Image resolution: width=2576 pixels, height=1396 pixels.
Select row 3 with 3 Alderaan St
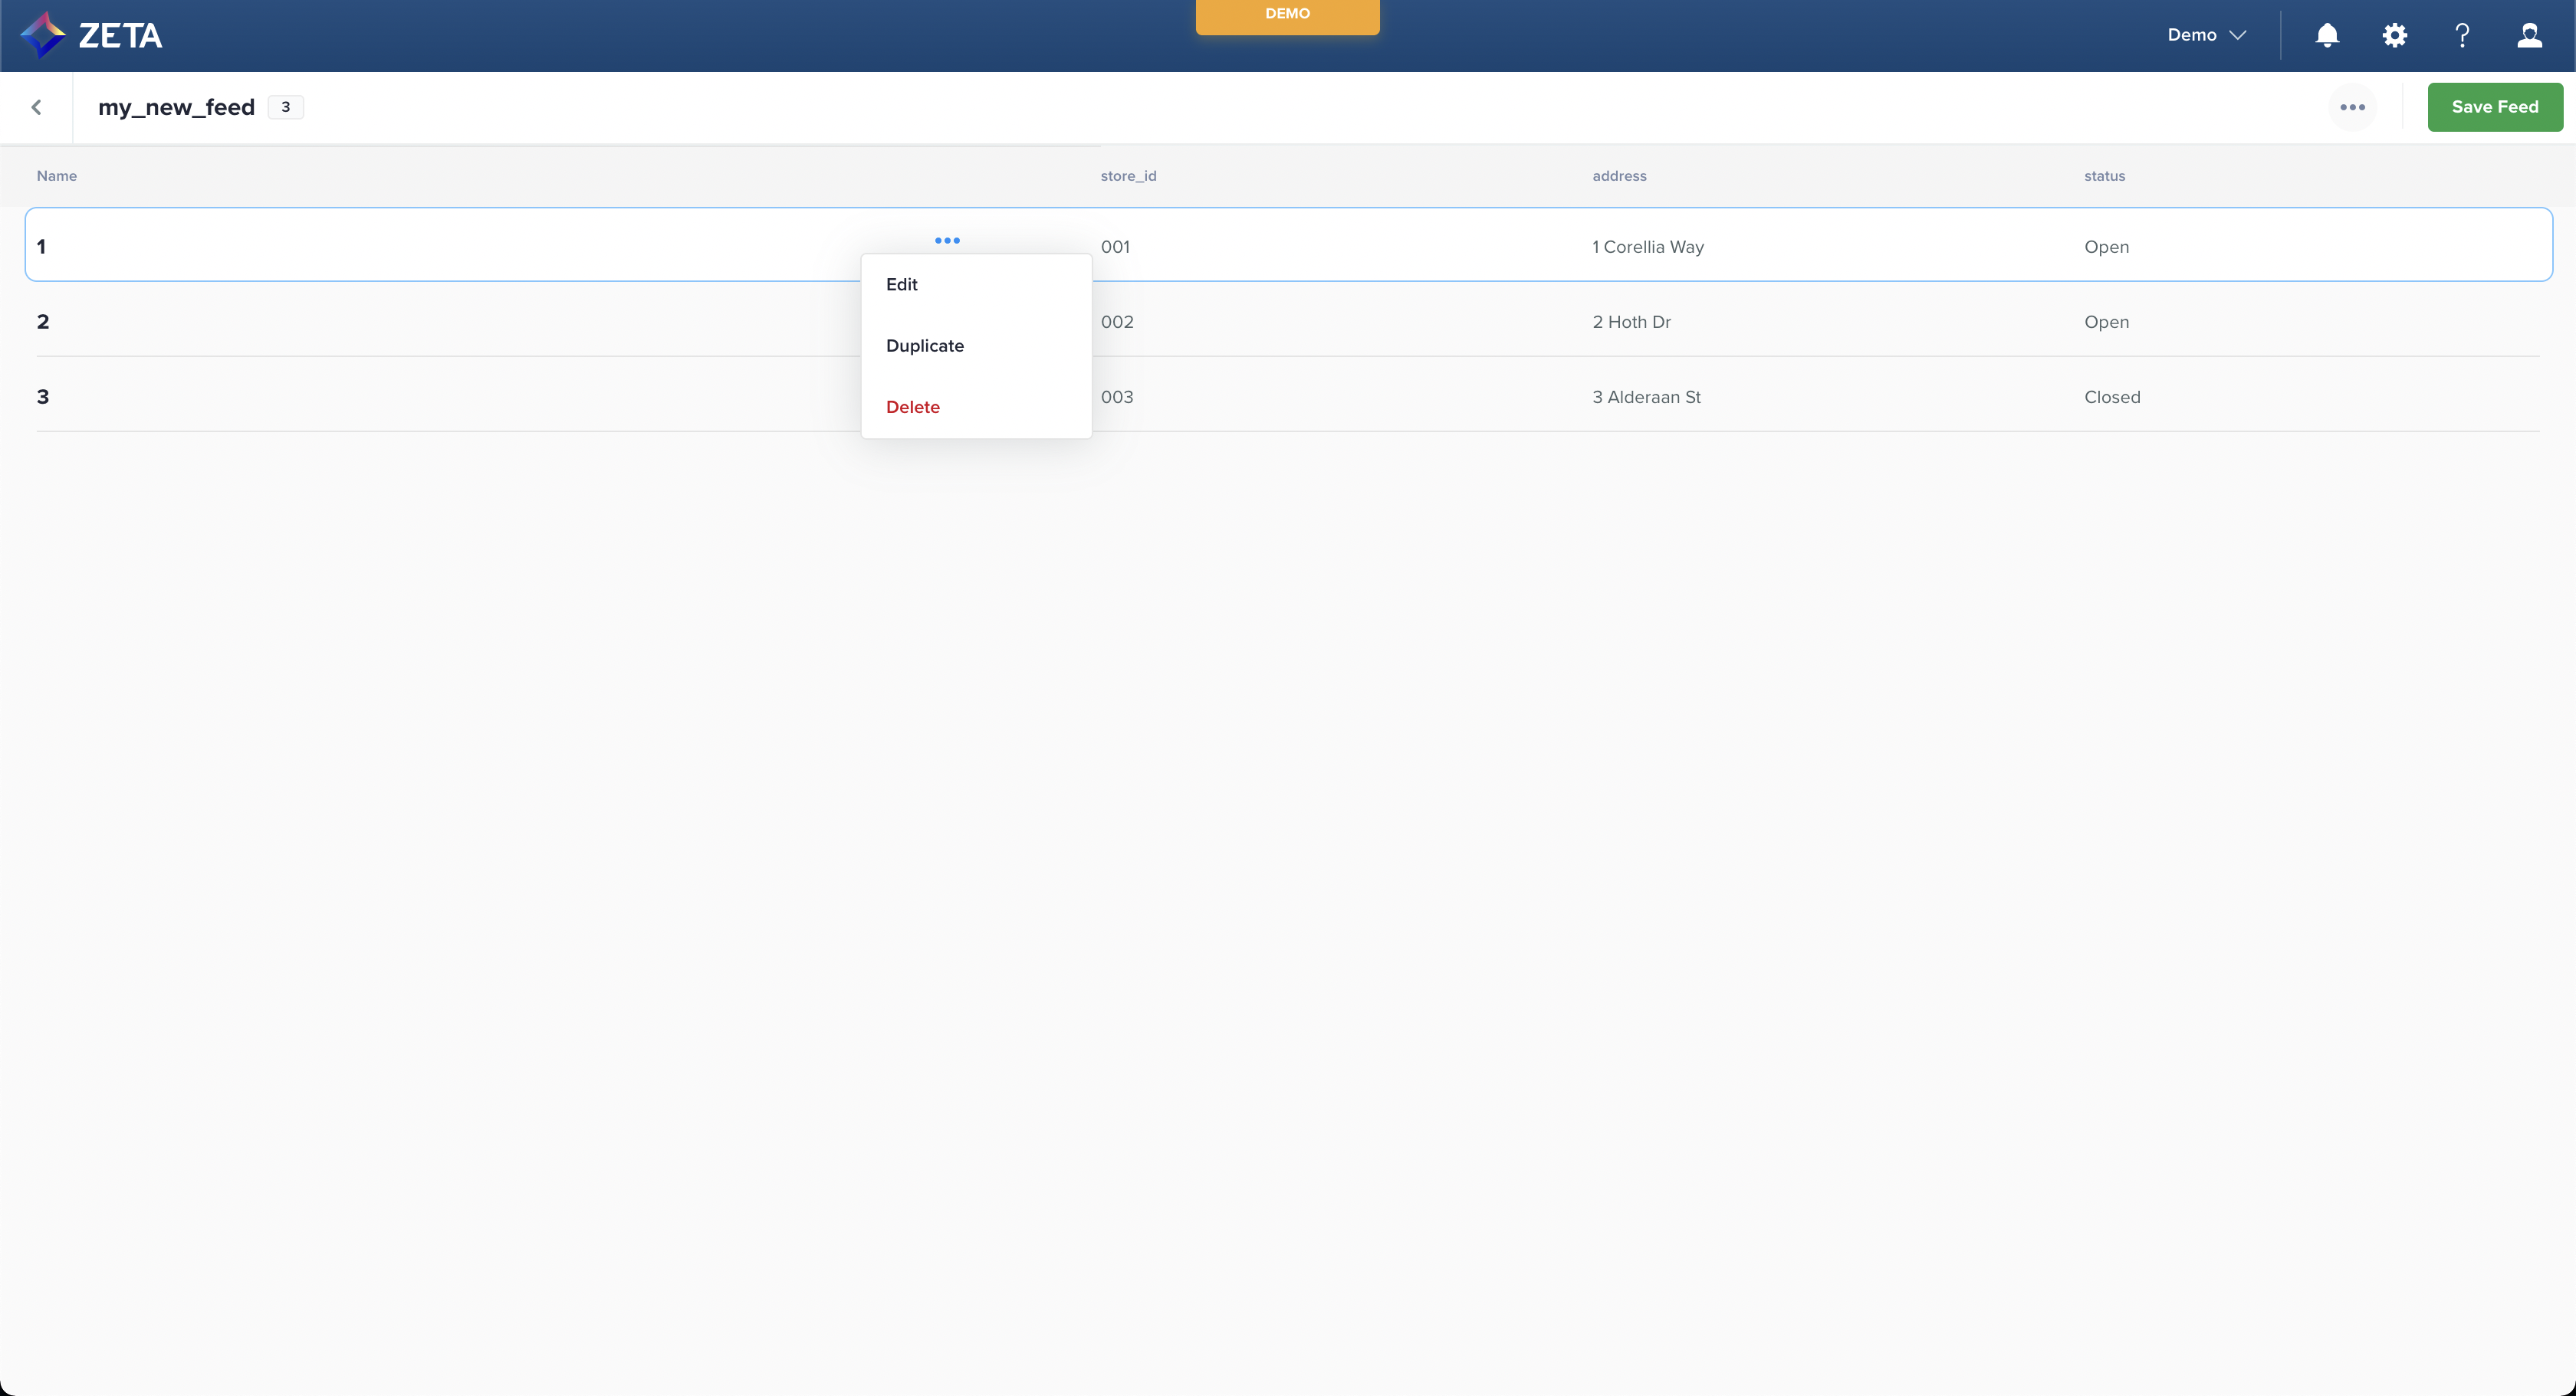pyautogui.click(x=1646, y=397)
